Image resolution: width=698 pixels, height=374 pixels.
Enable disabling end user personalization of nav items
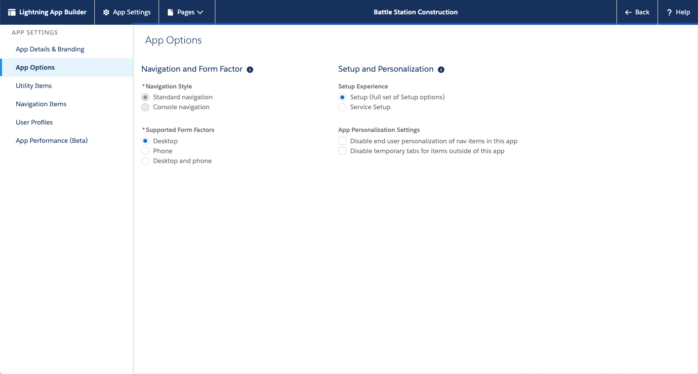(342, 141)
